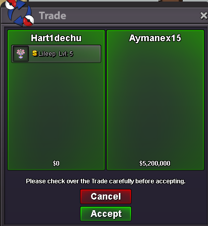208x226 pixels.
Task: Accept the trade offer
Action: pos(106,214)
